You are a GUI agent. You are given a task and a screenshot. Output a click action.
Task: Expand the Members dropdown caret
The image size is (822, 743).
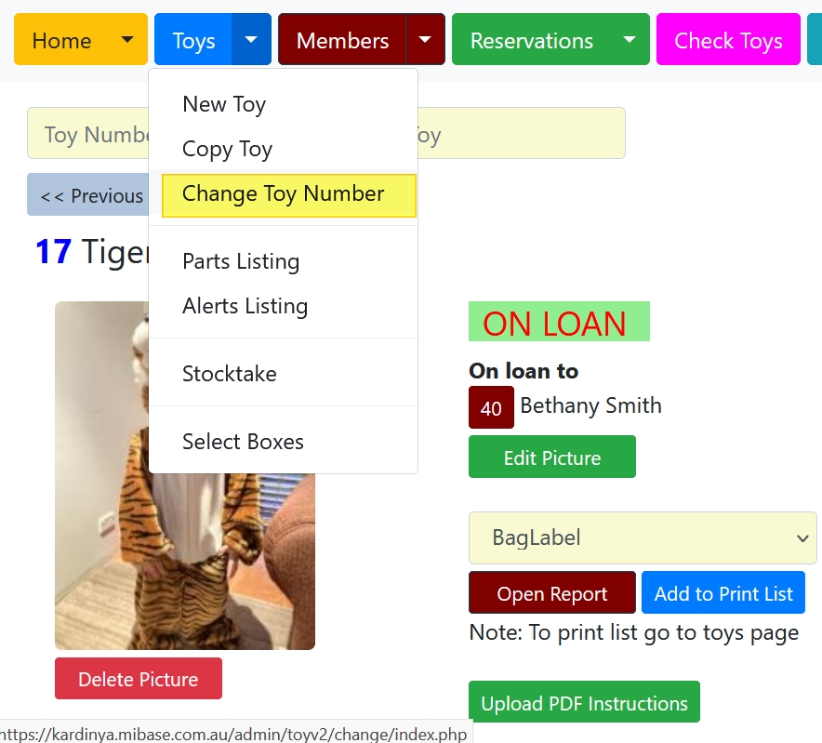pos(425,40)
